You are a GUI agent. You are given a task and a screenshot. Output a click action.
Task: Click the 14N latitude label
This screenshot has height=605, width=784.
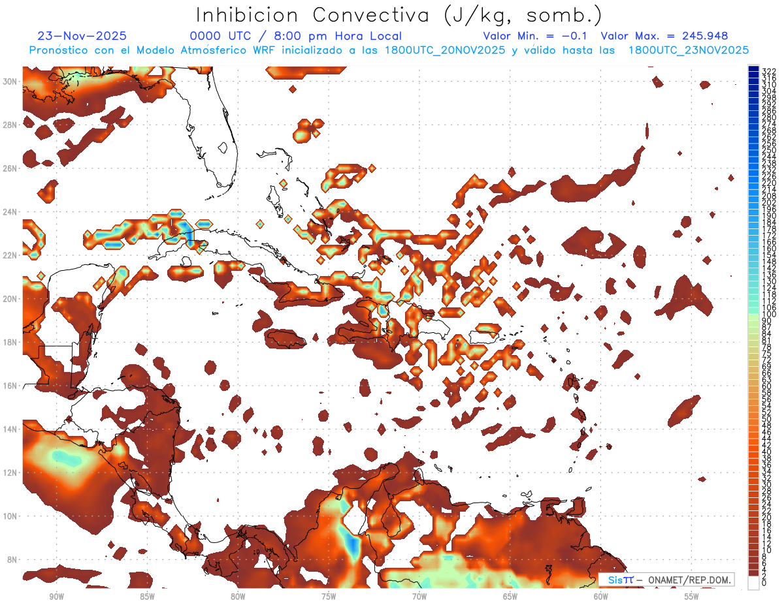tap(10, 429)
